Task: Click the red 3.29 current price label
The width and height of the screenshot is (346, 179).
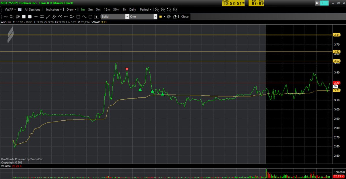Action: coord(336,82)
